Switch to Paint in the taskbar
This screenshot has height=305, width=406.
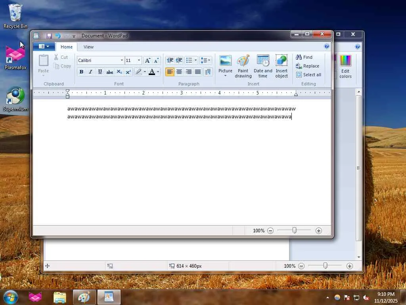(x=84, y=297)
